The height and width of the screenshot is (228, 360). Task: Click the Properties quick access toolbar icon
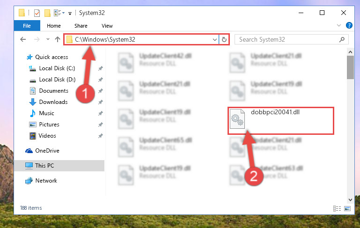(x=37, y=13)
